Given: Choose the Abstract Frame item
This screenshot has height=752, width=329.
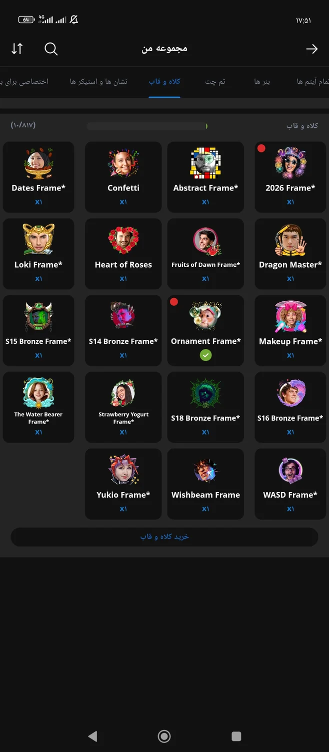Looking at the screenshot, I should [x=205, y=177].
